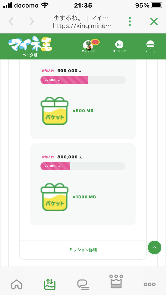Image resolution: width=166 pixels, height=295 pixels.
Task: Open the three-circles more icon in bottom bar
Action: pos(150,284)
